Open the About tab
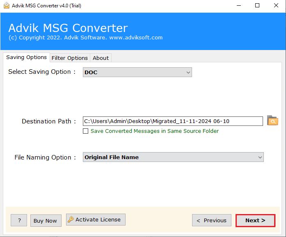The height and width of the screenshot is (237, 286). (x=101, y=58)
